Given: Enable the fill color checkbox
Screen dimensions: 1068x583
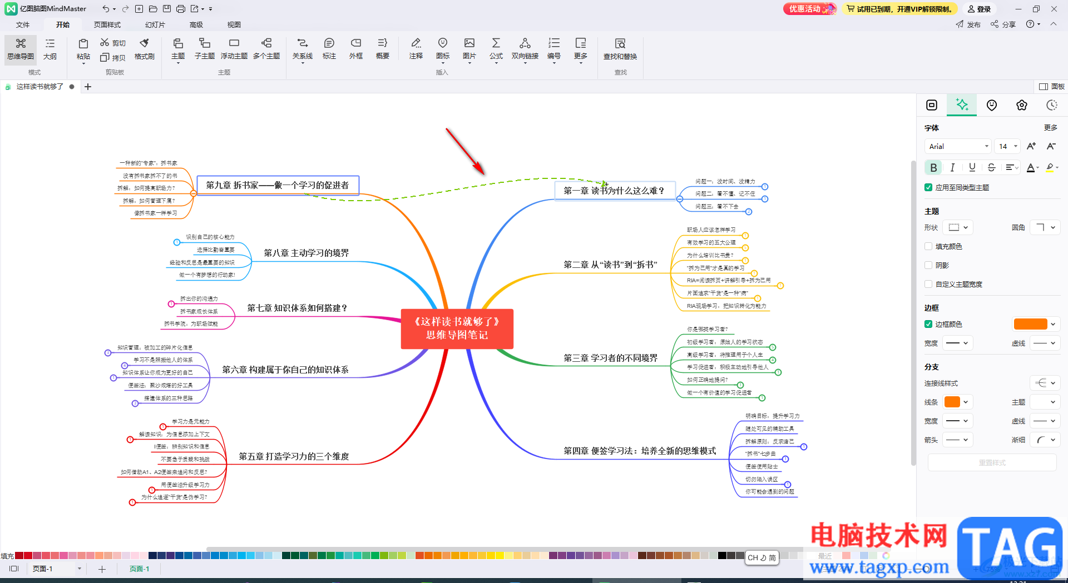Looking at the screenshot, I should click(x=928, y=246).
